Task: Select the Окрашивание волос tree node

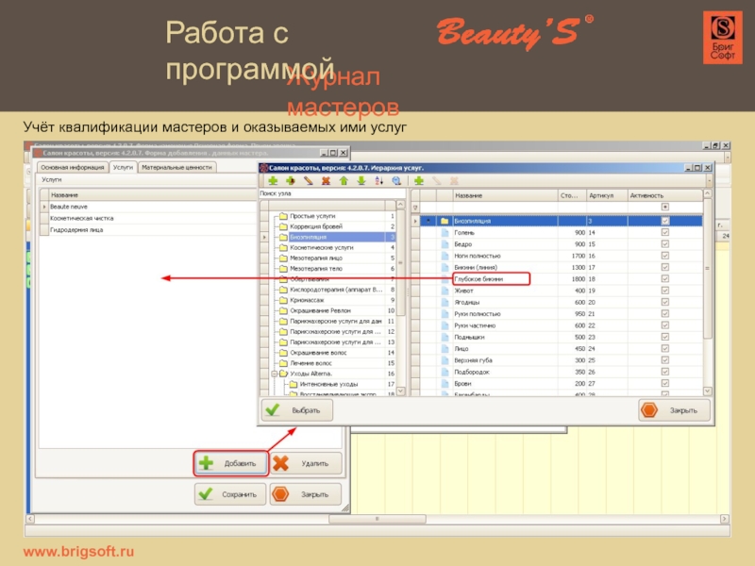Action: [318, 352]
